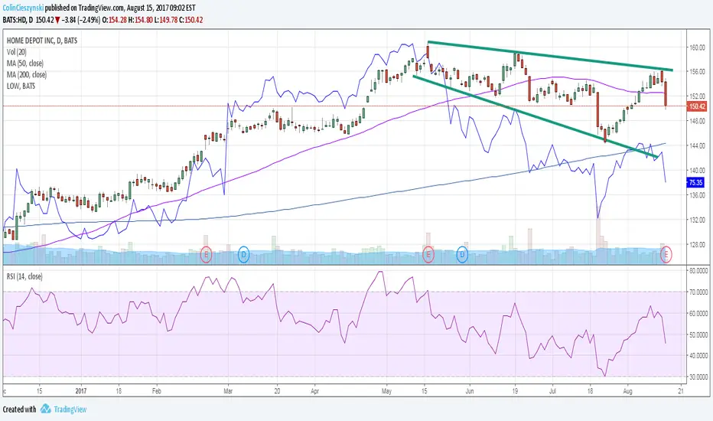The height and width of the screenshot is (421, 713).
Task: Open the TradingView text link at bottom
Action: (70, 410)
